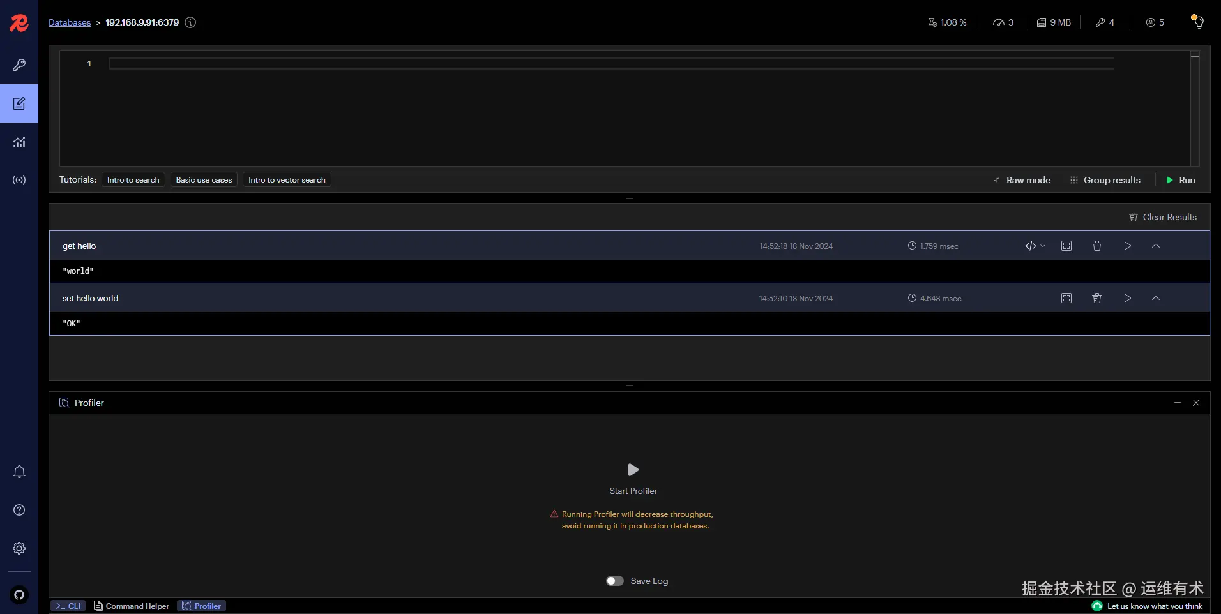Image resolution: width=1221 pixels, height=614 pixels.
Task: Collapse the 'get hello' result
Action: tap(1155, 246)
